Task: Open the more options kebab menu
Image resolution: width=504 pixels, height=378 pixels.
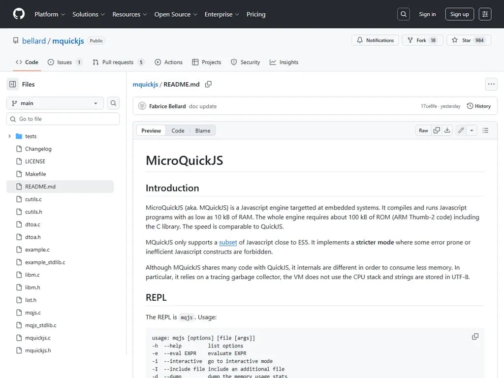Action: (x=491, y=84)
